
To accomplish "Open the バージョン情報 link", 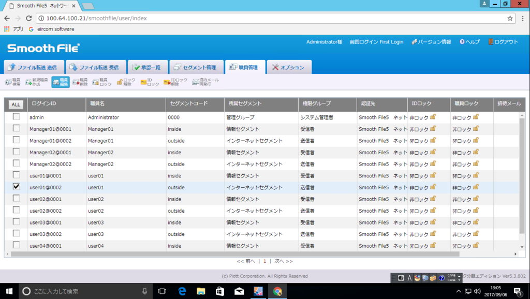I will (431, 42).
